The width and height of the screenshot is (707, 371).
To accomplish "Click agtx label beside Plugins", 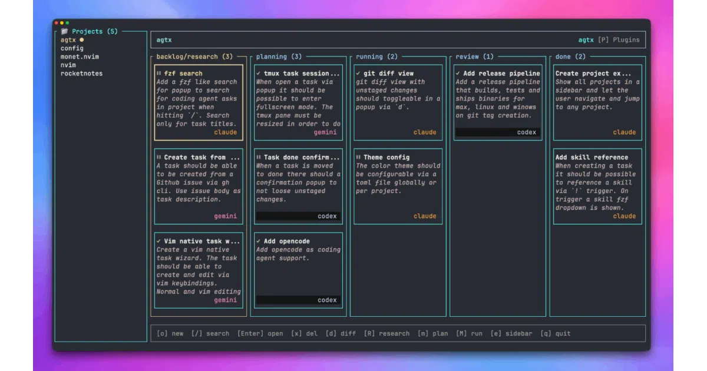I will click(x=586, y=40).
